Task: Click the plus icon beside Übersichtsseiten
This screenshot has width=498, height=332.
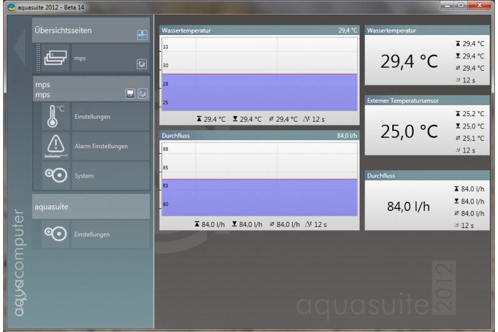Action: click(142, 36)
